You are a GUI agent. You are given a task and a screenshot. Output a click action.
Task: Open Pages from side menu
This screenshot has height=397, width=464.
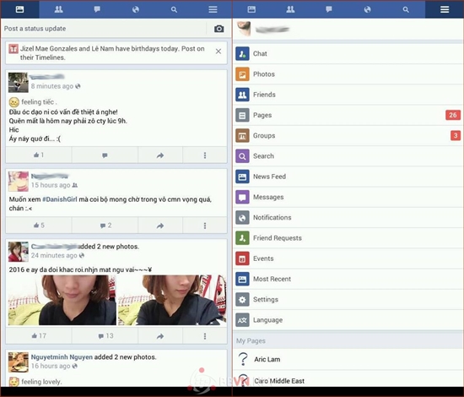point(348,115)
